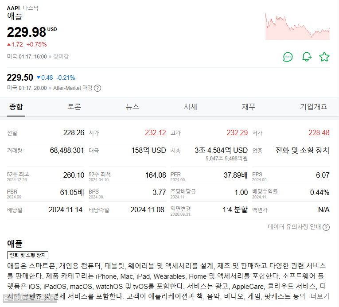Image resolution: width=339 pixels, height=307 pixels.
Task: Click the current price 229.98
Action: point(27,32)
